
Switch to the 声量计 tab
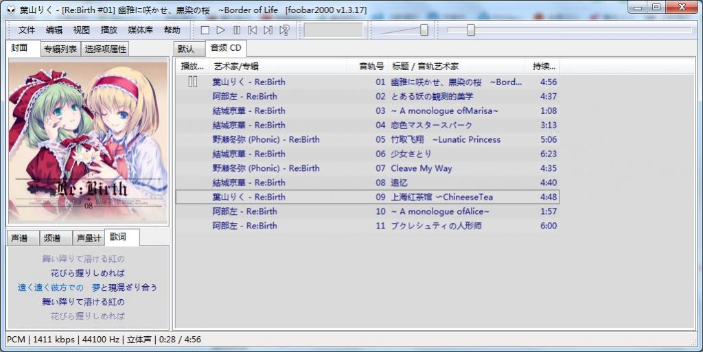click(x=89, y=238)
